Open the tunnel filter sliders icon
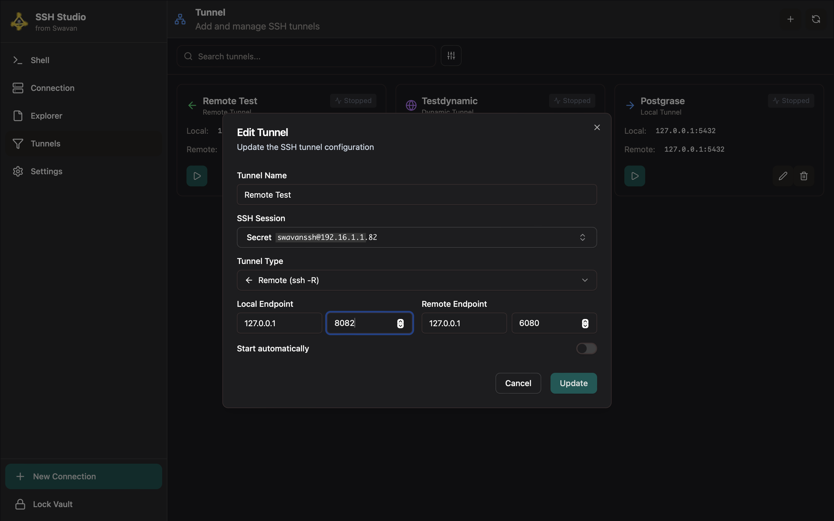 (451, 56)
